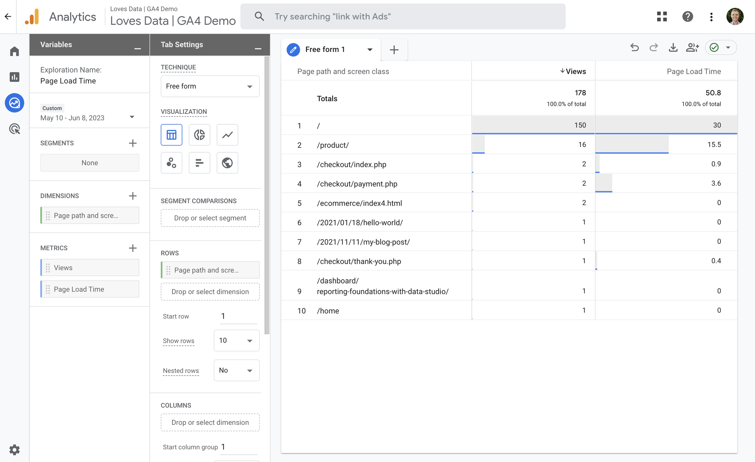Open the Nested rows dropdown
Image resolution: width=755 pixels, height=462 pixels.
(x=236, y=370)
